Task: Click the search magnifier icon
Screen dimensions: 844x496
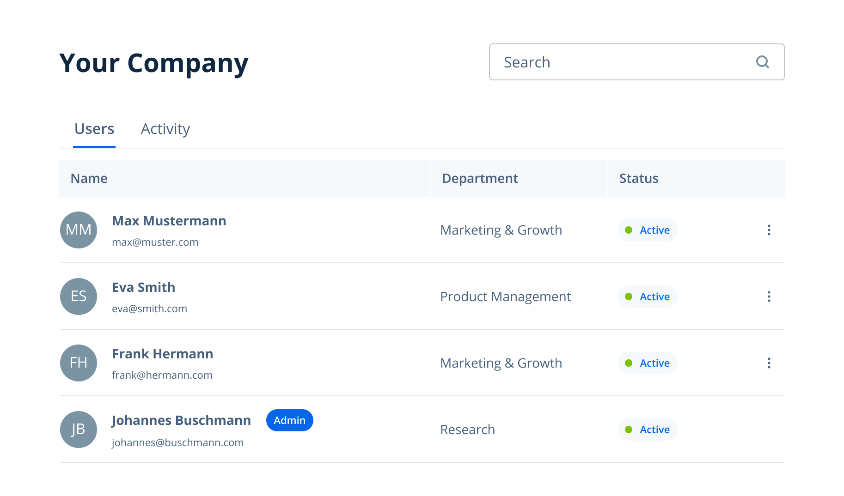Action: pos(762,62)
